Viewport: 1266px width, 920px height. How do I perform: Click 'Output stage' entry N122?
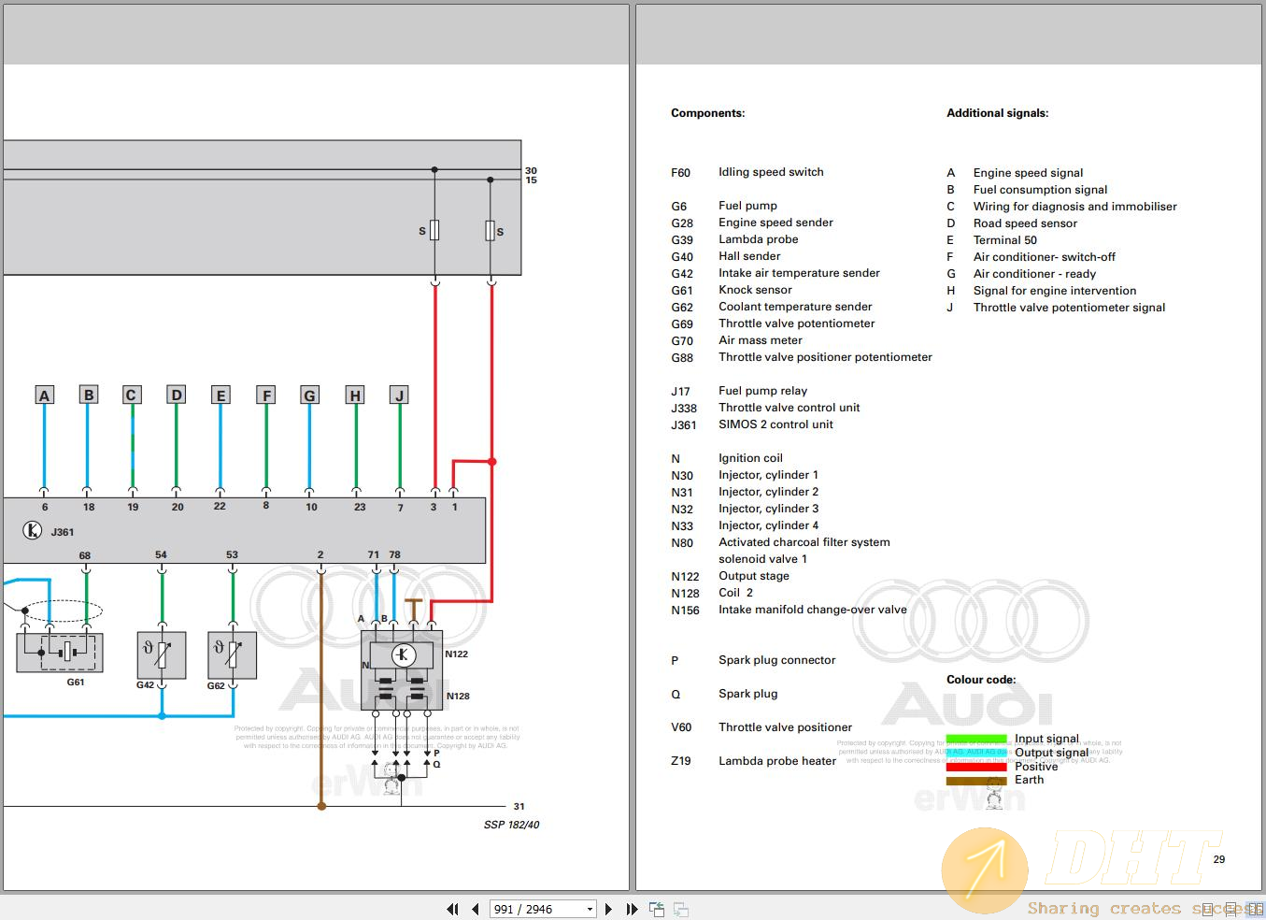753,576
